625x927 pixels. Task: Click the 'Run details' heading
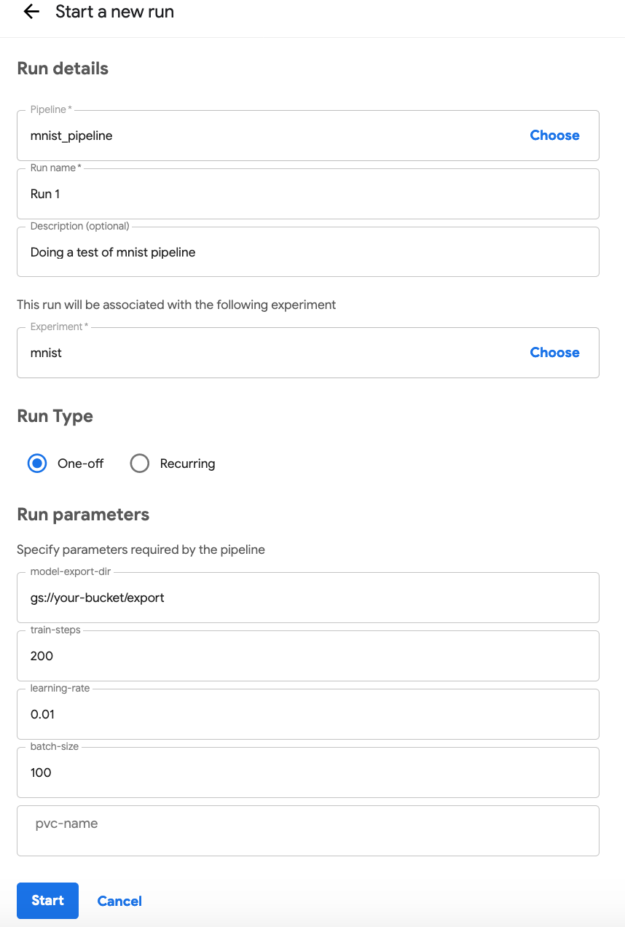coord(63,69)
